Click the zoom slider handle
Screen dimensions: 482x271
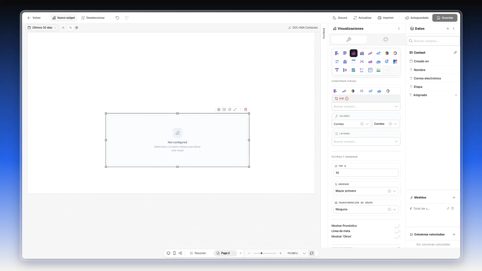coord(261,253)
